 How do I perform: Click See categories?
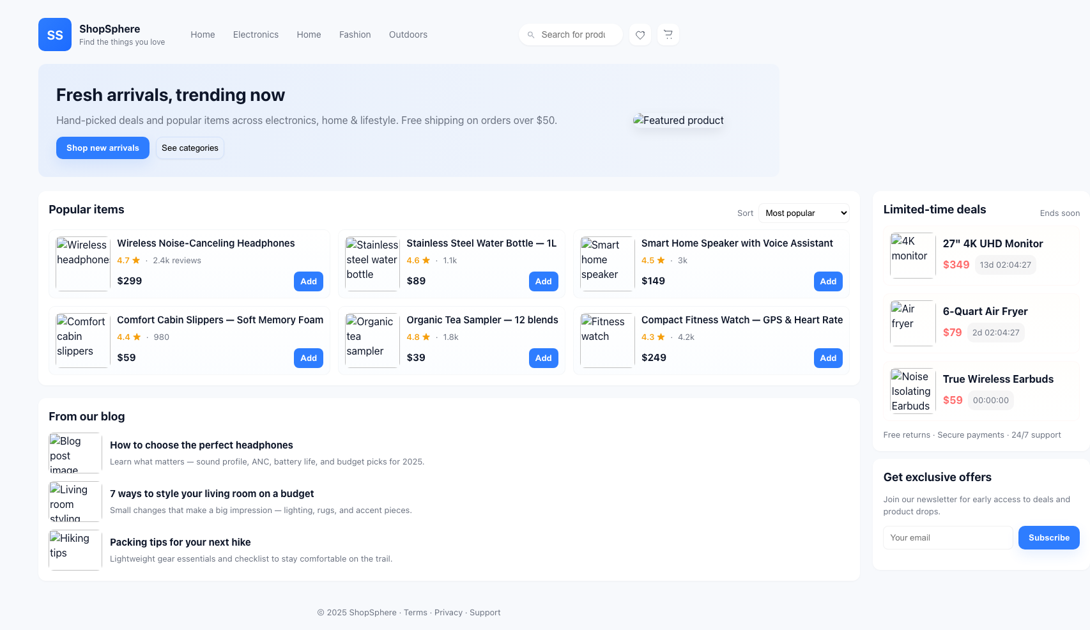click(190, 148)
